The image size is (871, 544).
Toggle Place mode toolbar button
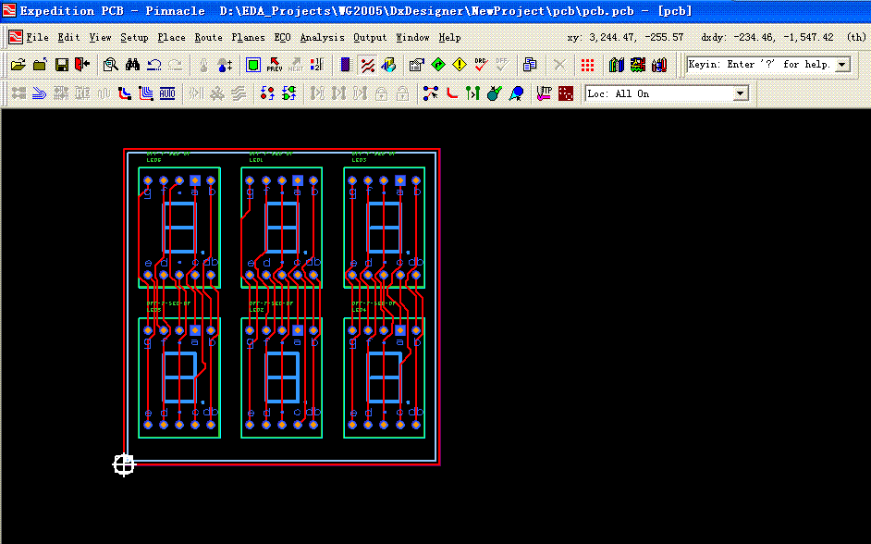(x=346, y=65)
